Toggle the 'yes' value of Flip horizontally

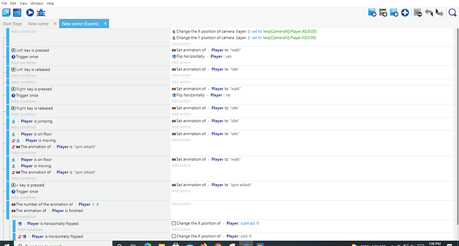click(229, 57)
